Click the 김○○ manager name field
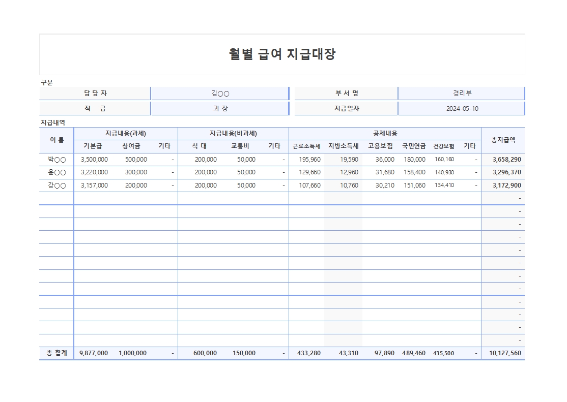This screenshot has width=567, height=402. [220, 94]
